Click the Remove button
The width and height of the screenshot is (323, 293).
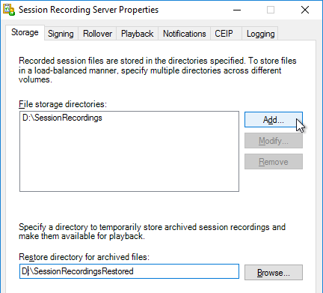[274, 162]
